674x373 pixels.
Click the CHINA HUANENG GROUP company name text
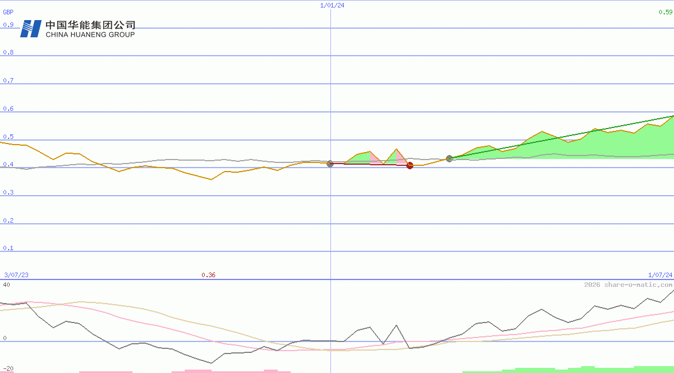click(x=90, y=34)
